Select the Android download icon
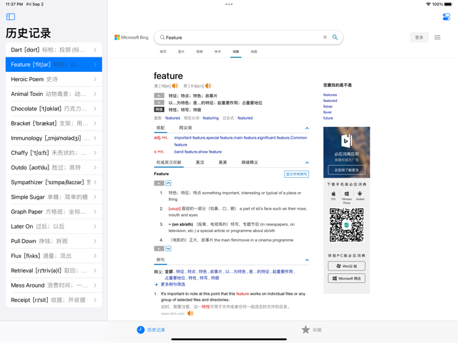 click(x=360, y=195)
